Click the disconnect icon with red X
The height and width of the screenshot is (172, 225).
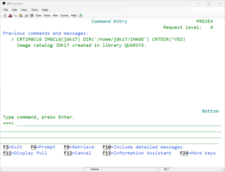coord(10,15)
